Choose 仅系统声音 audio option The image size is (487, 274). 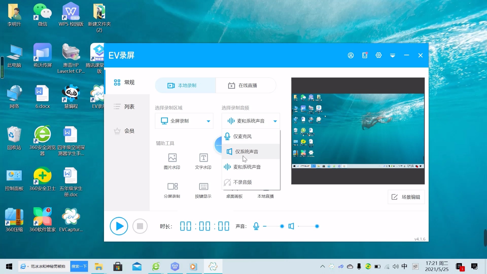pyautogui.click(x=251, y=151)
